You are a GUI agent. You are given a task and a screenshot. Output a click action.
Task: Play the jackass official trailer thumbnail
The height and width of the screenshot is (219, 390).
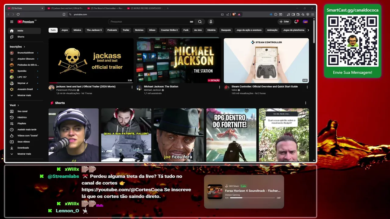click(91, 60)
